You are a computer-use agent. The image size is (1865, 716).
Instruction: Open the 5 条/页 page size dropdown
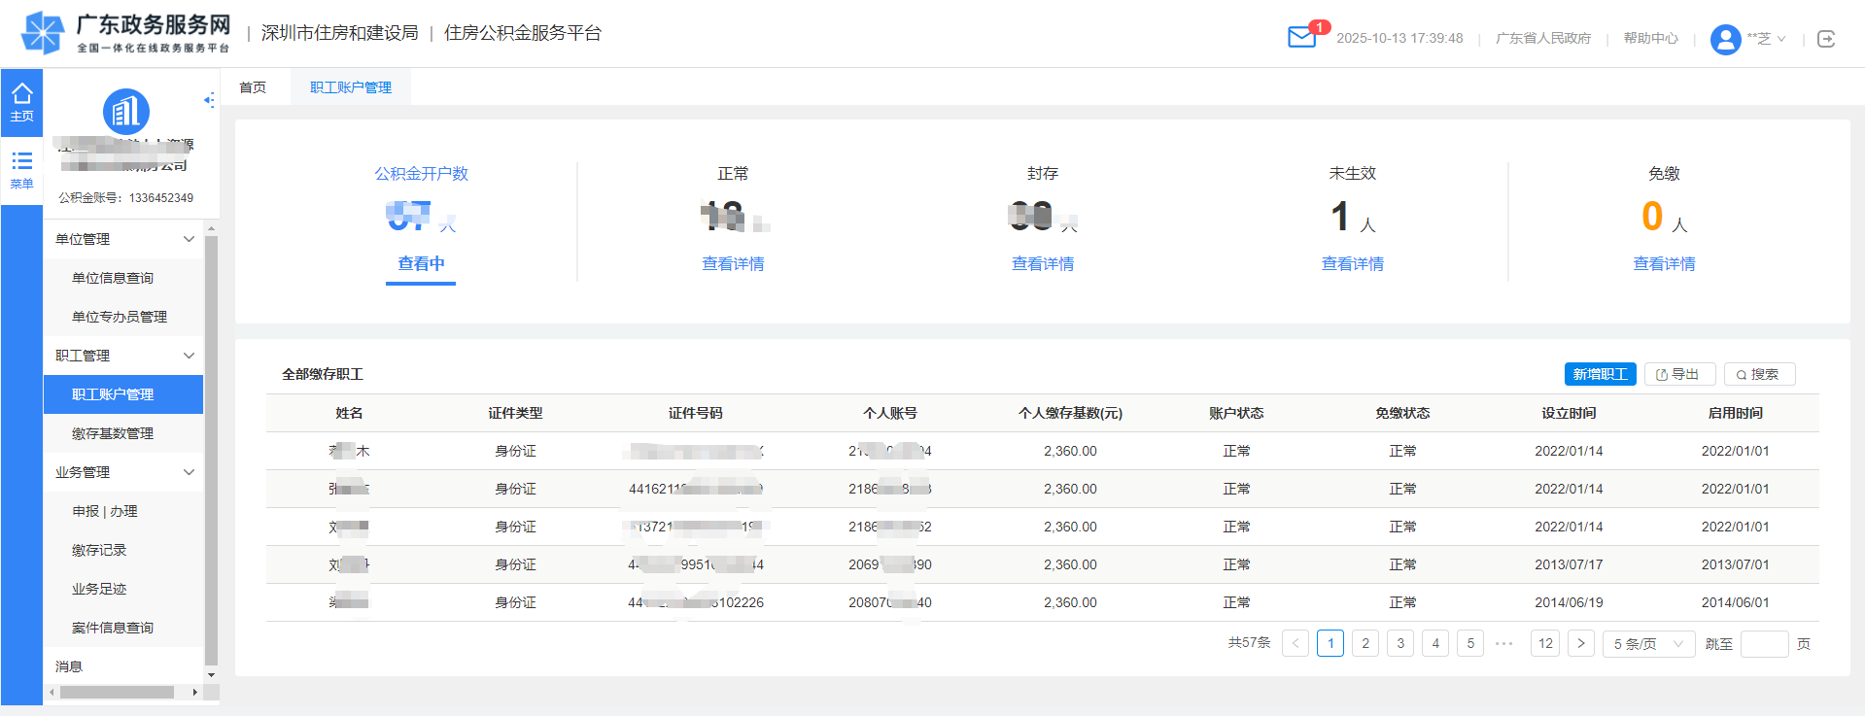click(1649, 643)
